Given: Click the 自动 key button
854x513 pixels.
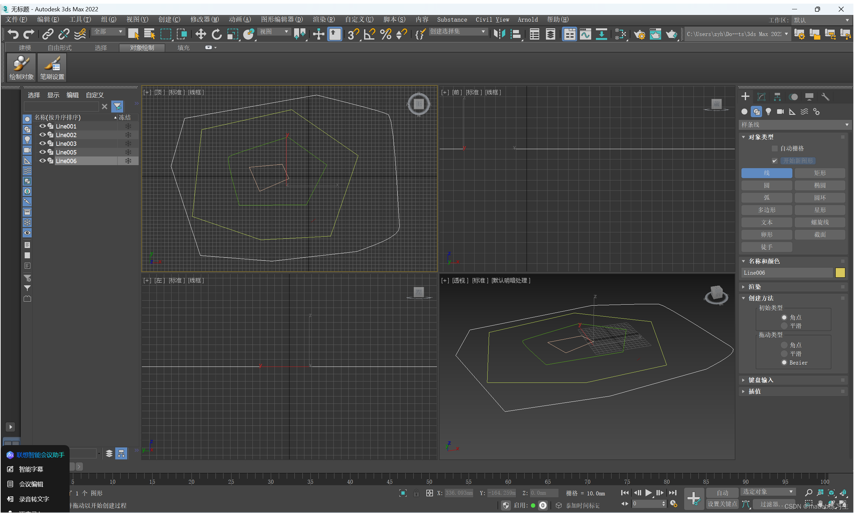Looking at the screenshot, I should 722,493.
